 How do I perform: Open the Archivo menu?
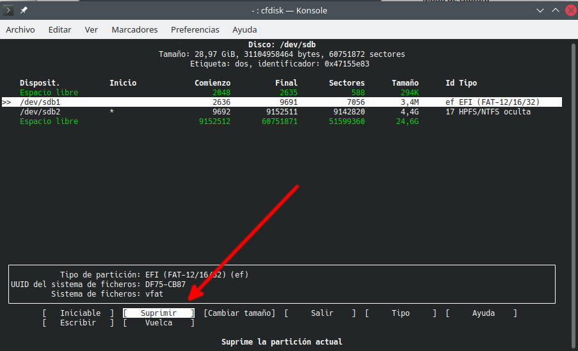[x=20, y=29]
